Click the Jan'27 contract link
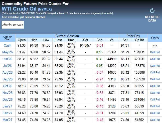162x123 pixels. click(8, 106)
